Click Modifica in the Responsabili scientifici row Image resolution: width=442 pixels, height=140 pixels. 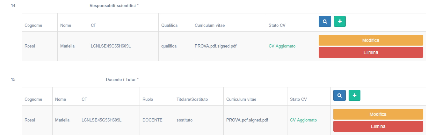click(x=371, y=40)
